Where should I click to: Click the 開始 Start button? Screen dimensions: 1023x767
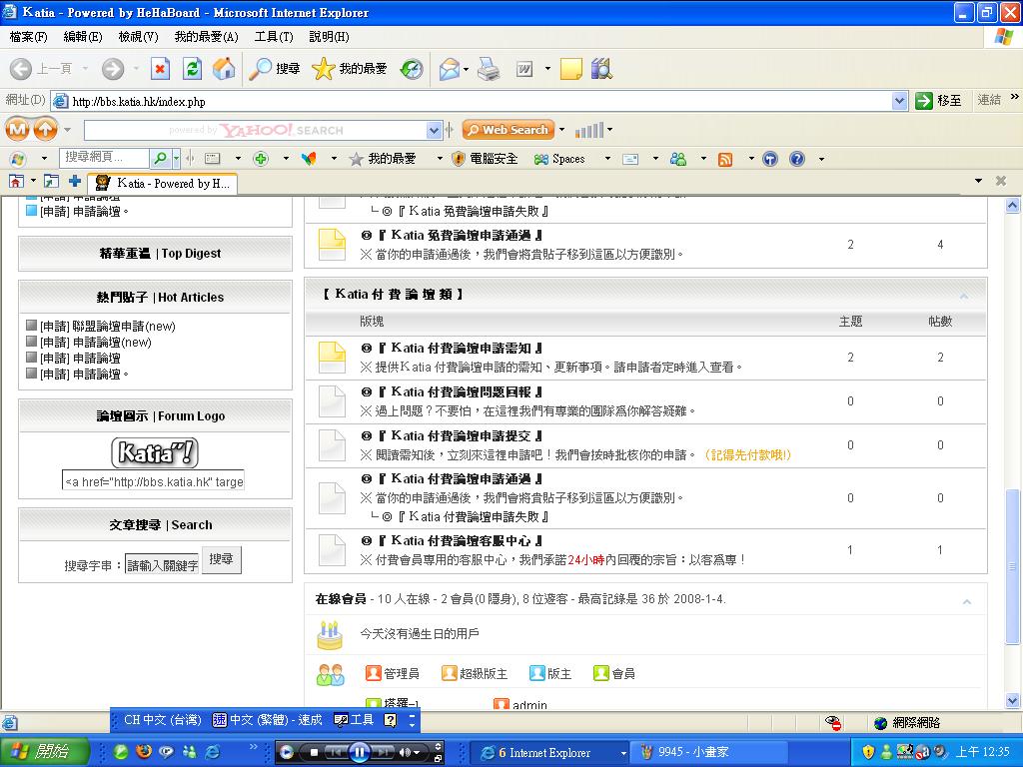click(x=44, y=751)
